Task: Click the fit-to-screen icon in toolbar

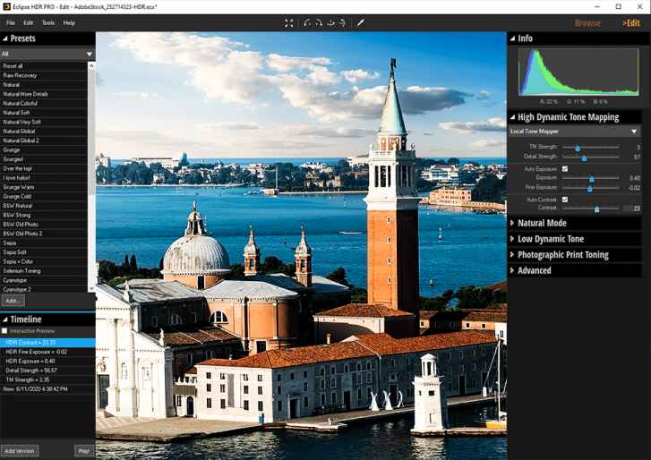Action: (289, 22)
